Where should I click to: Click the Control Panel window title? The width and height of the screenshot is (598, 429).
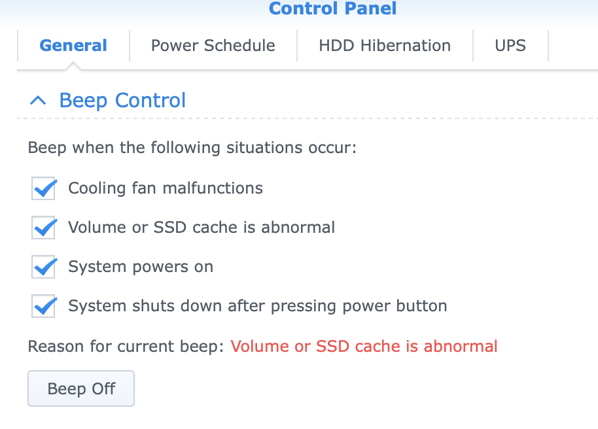coord(332,9)
